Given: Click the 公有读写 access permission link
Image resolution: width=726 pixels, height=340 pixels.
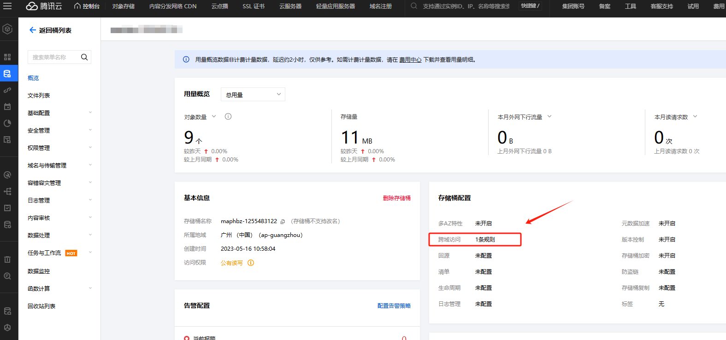Looking at the screenshot, I should point(231,263).
